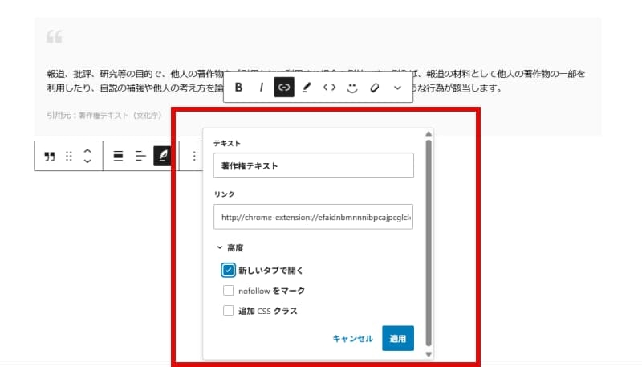This screenshot has height=367, width=642.
Task: Change text alignment icon
Action: click(140, 156)
